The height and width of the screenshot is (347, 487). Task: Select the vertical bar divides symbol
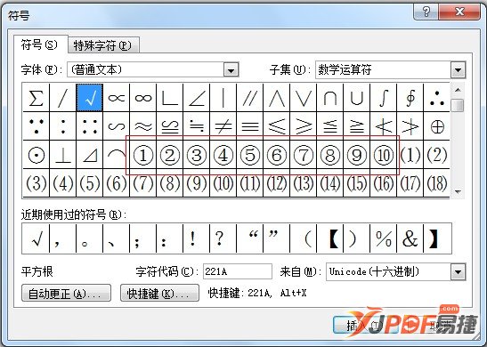click(223, 98)
